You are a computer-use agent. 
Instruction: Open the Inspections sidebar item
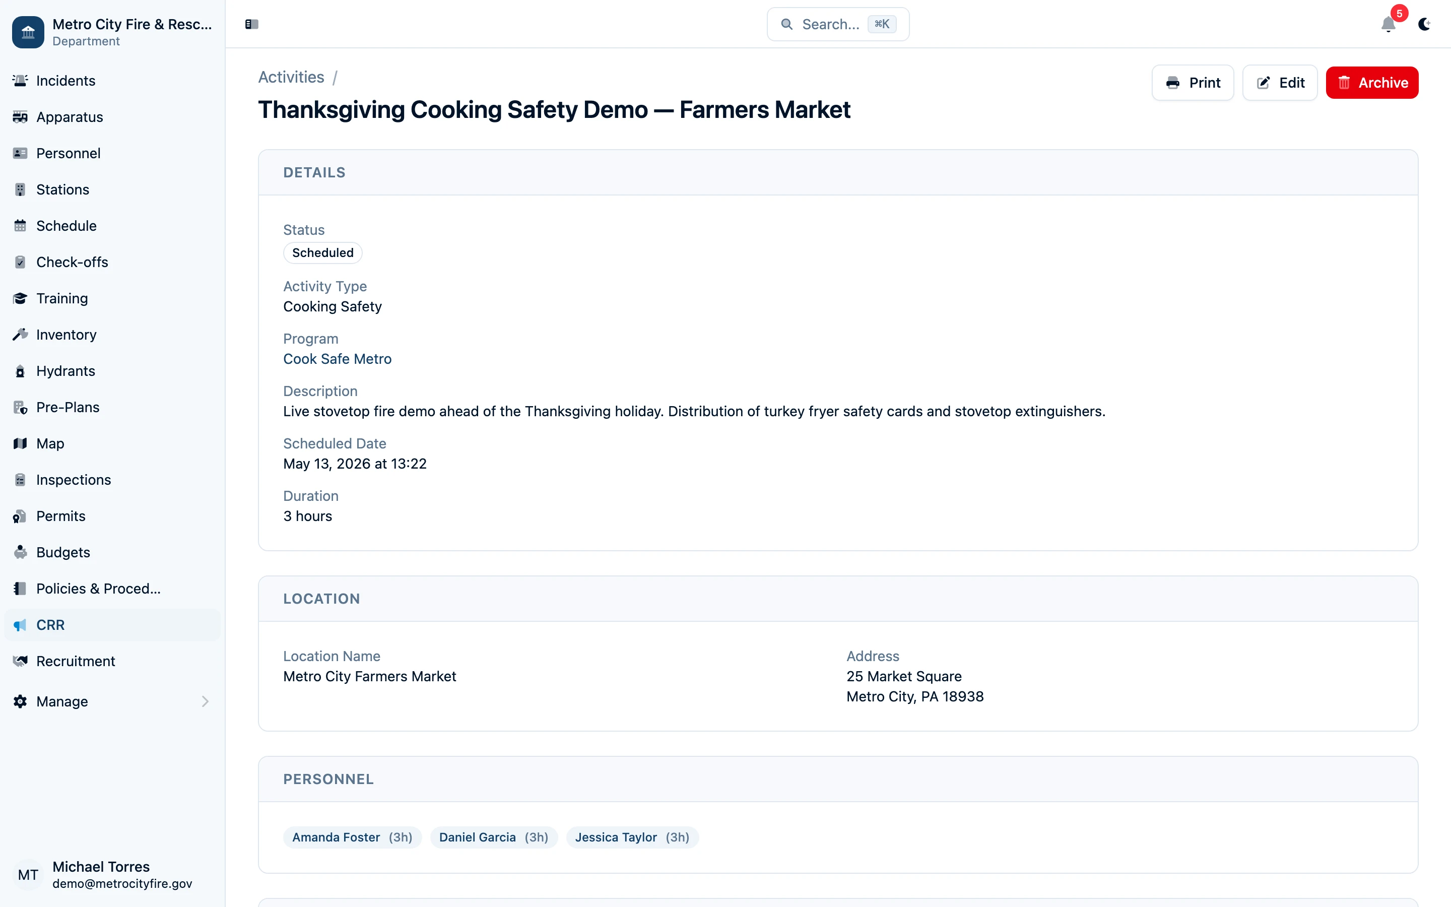pyautogui.click(x=74, y=480)
